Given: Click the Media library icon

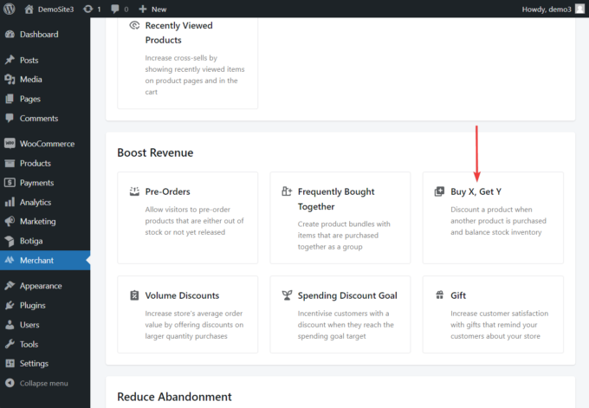Looking at the screenshot, I should (x=10, y=80).
